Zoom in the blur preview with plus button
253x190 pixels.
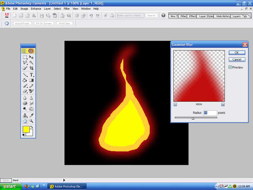click(223, 105)
